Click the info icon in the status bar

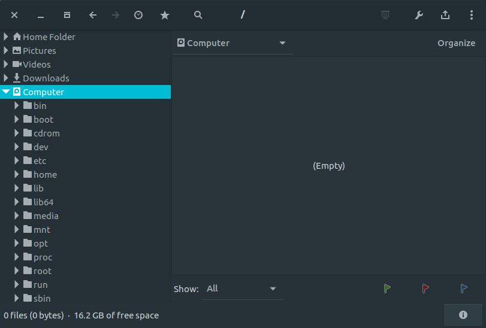463,315
